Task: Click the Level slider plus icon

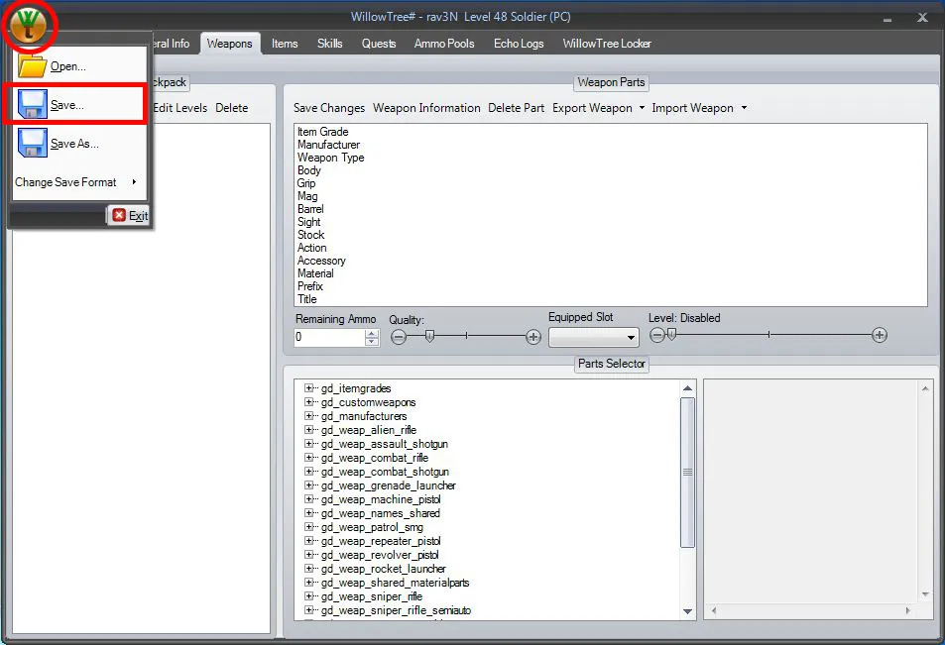Action: point(880,336)
